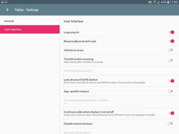Tap the battery icon in status bar
Image resolution: width=179 pixels, height=134 pixels.
[x=168, y=2]
